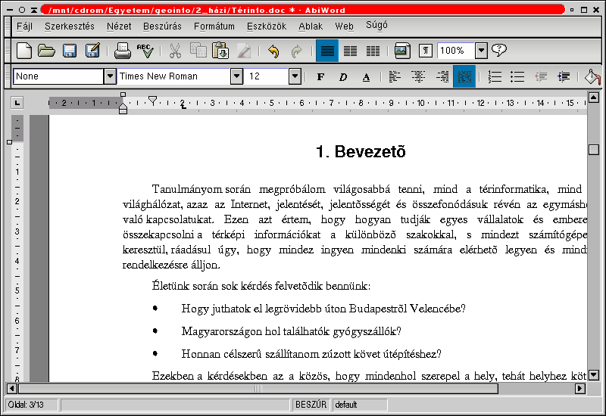Switch to two-column layout
606x416 pixels.
point(350,51)
